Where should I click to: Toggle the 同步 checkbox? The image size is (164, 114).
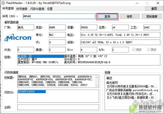pos(137,50)
